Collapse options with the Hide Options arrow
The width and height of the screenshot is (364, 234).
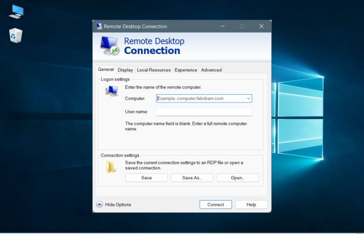[x=99, y=204]
